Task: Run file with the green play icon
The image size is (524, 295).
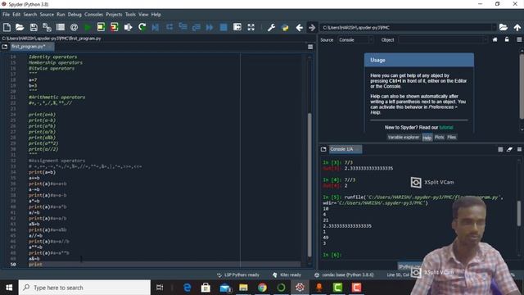Action: 88,27
